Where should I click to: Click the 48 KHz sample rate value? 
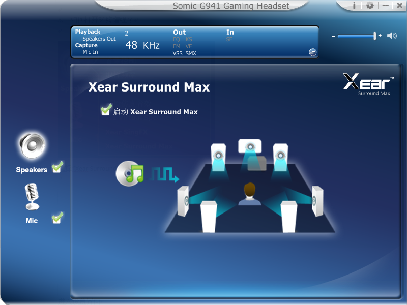pyautogui.click(x=142, y=45)
